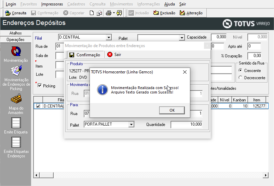Screen dimensions: 274x186
Task: Click the Nível input field
Action: click(x=257, y=37)
